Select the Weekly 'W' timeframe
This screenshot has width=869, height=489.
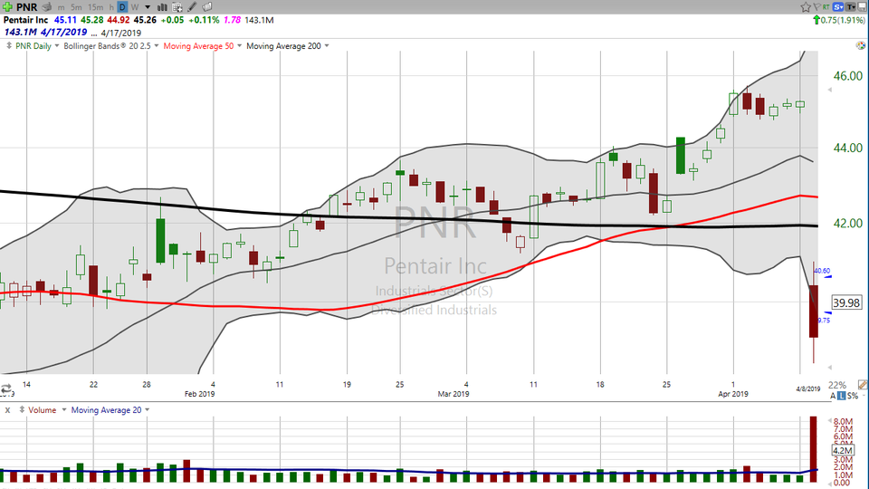[135, 7]
